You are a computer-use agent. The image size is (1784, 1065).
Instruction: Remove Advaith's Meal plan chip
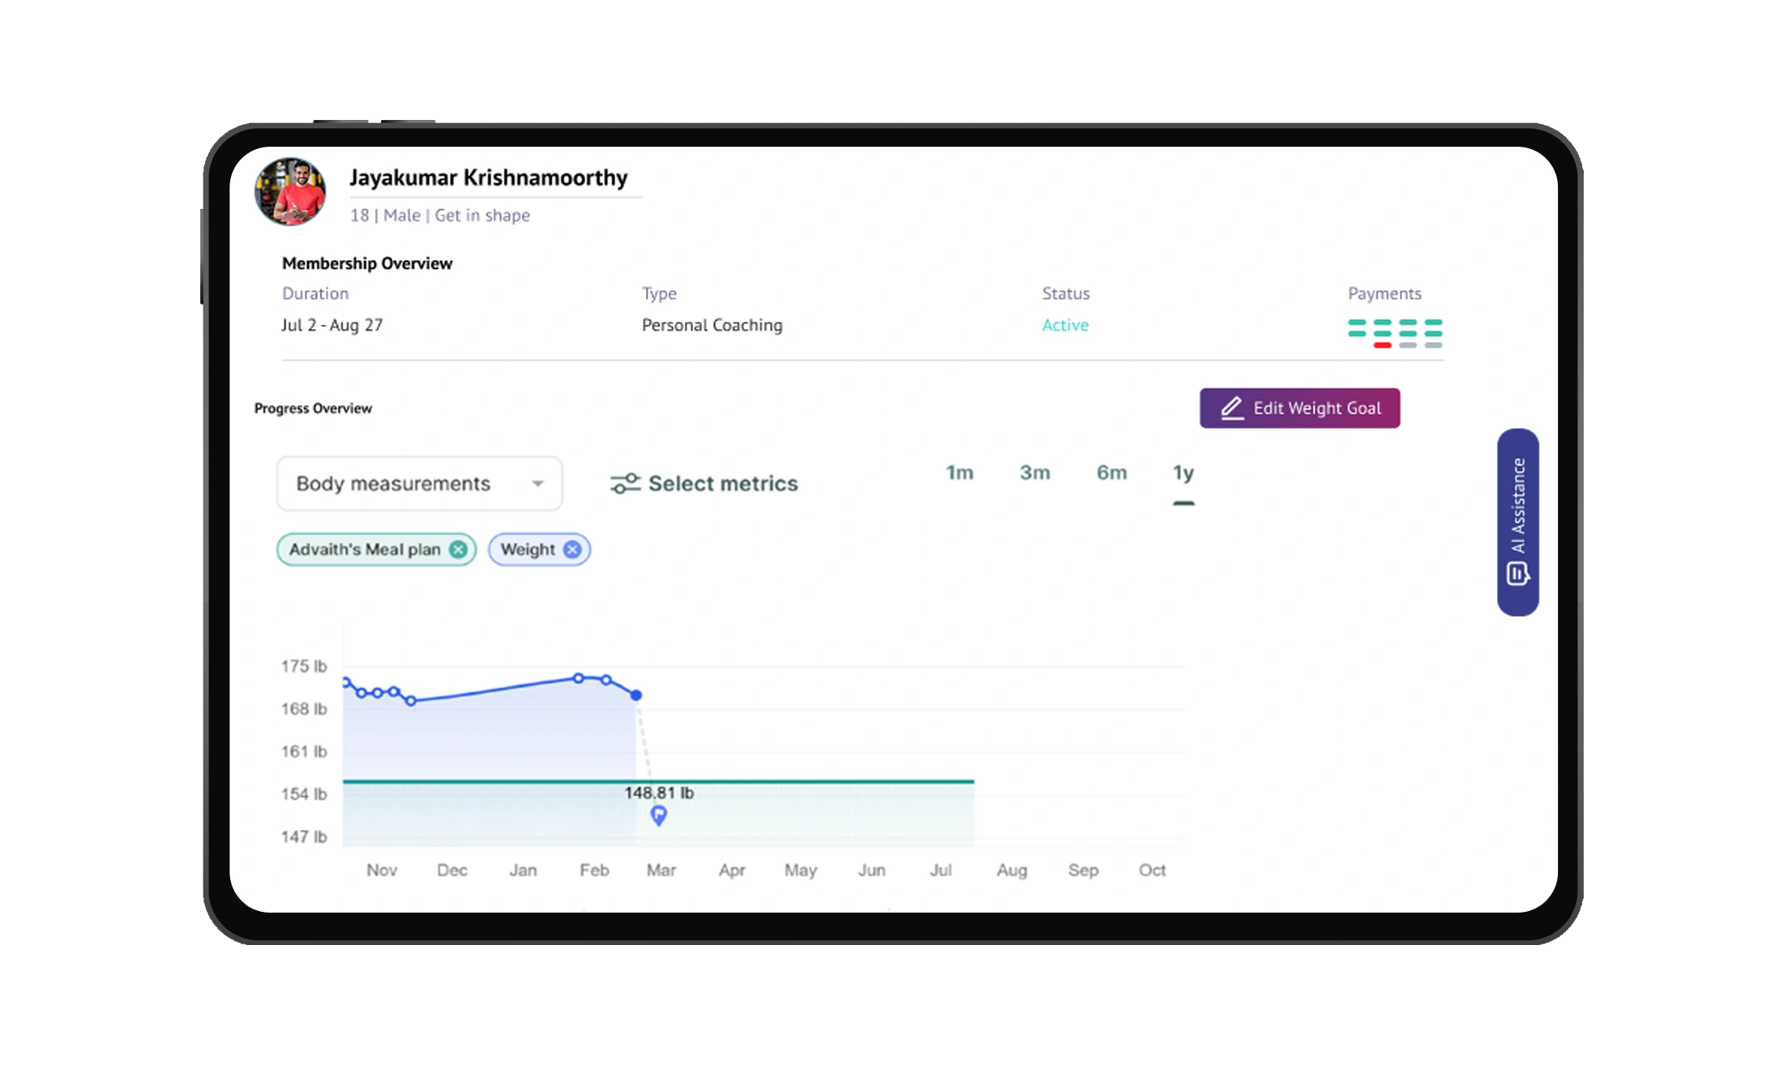457,550
